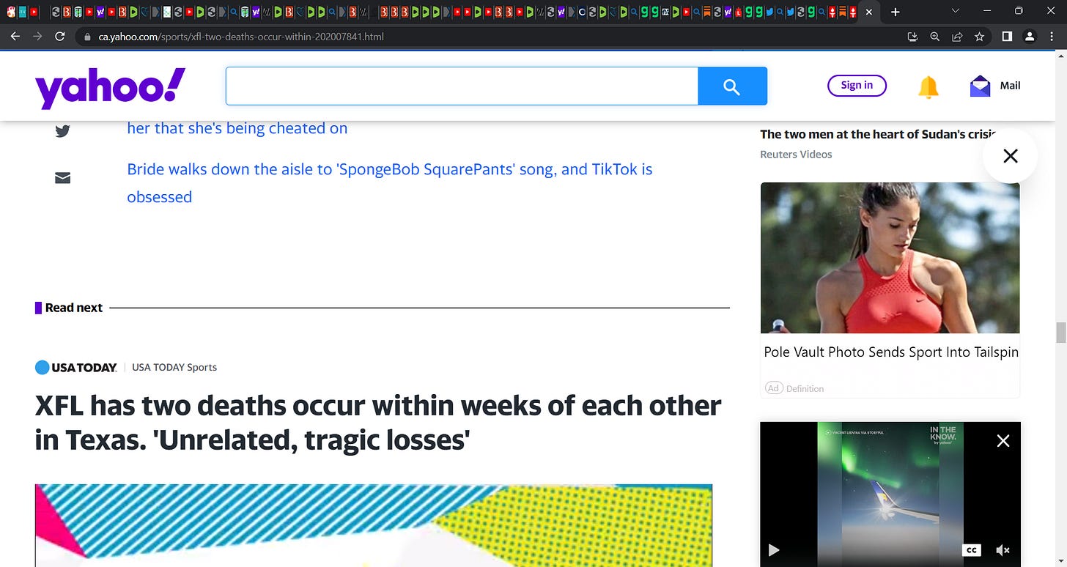Open the aurora video thumbnail
1067x567 pixels.
[x=890, y=494]
